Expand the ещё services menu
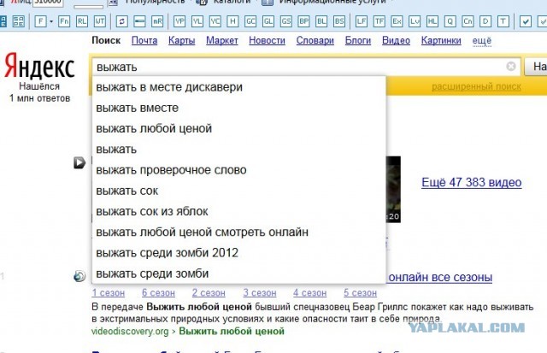Image resolution: width=547 pixels, height=353 pixels. pyautogui.click(x=482, y=41)
